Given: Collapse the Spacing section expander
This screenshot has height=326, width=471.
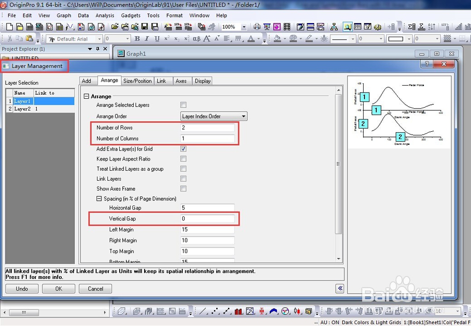Looking at the screenshot, I should 99,199.
